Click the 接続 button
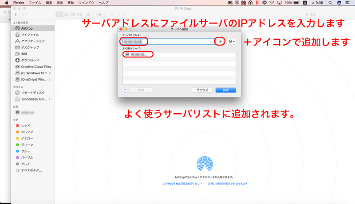The height and width of the screenshot is (204, 355). 226,90
